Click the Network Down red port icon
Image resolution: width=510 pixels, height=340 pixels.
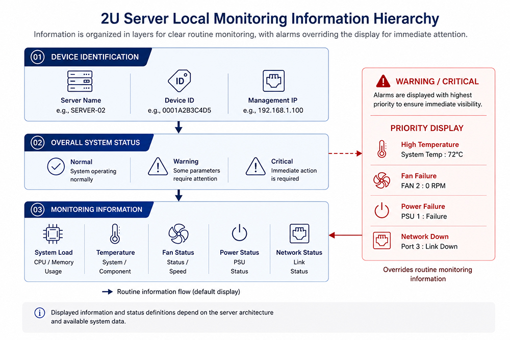coord(382,241)
